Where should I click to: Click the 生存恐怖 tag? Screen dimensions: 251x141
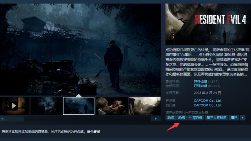tap(196, 118)
